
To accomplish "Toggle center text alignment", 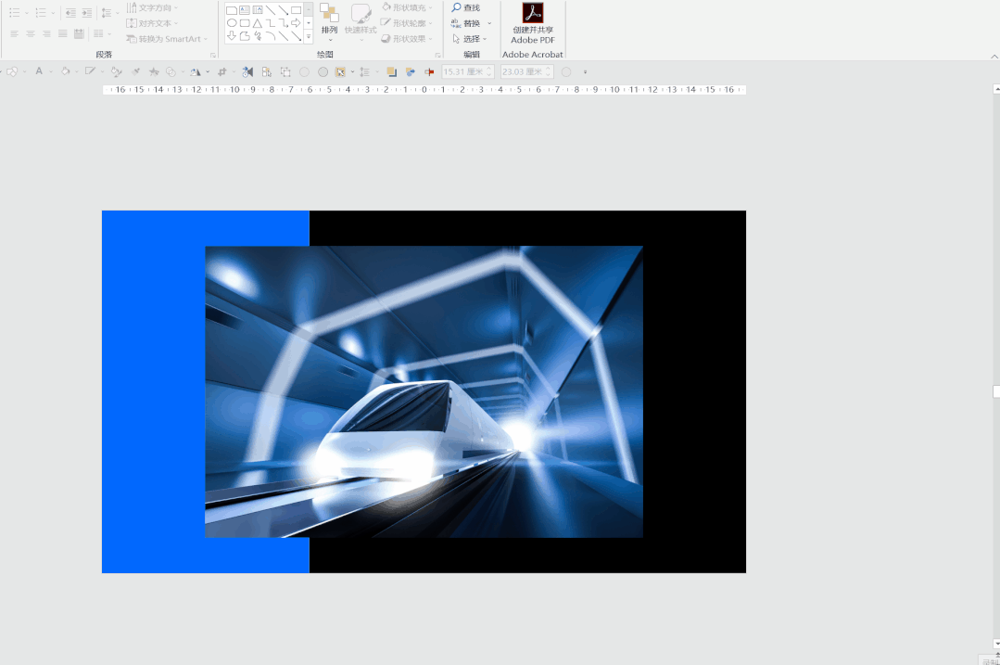I will tap(31, 33).
